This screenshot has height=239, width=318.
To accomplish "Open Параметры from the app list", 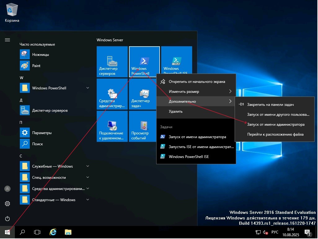I will click(x=42, y=133).
